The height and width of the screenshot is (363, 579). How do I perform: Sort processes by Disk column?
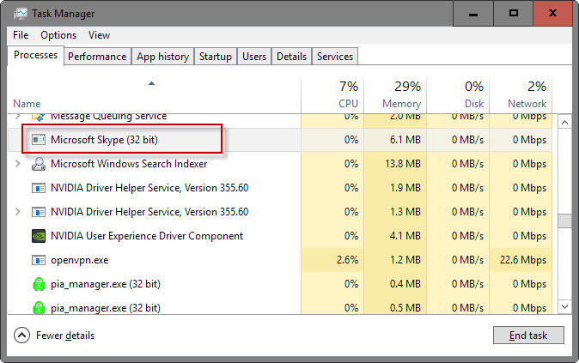[458, 95]
